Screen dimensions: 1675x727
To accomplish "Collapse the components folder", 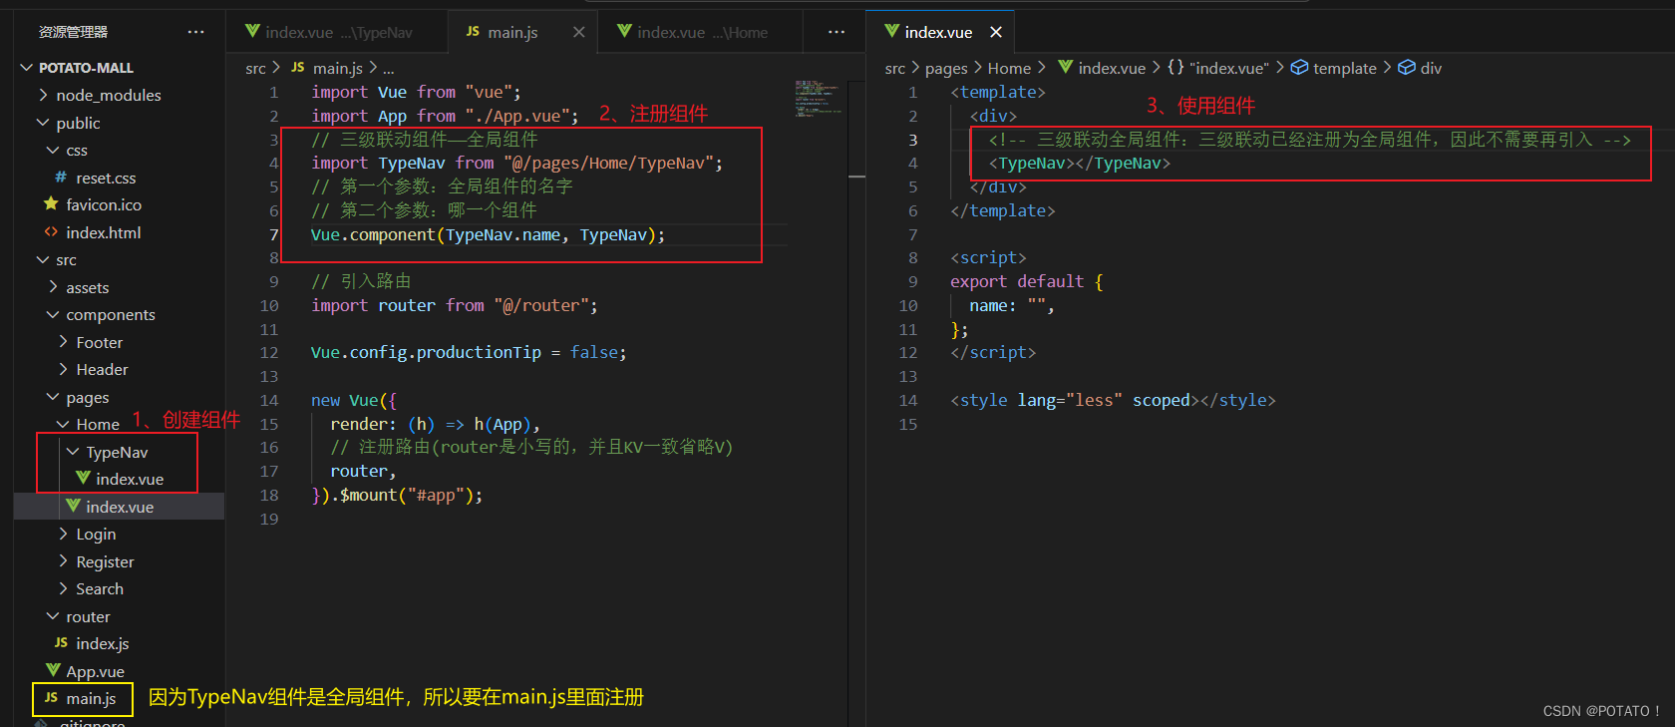I will click(x=53, y=314).
